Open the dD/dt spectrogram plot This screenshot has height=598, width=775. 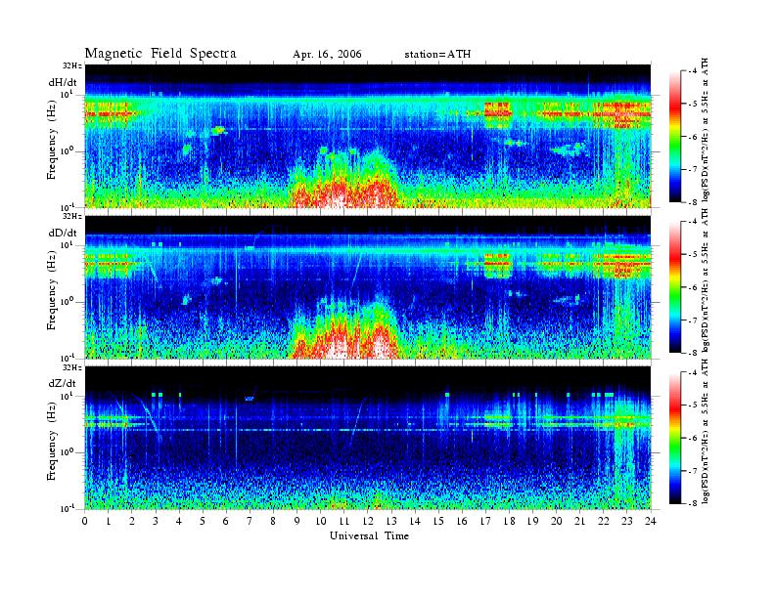coord(368,286)
